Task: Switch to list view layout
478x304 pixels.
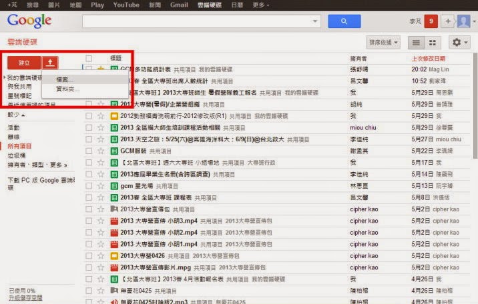Action: pyautogui.click(x=416, y=43)
